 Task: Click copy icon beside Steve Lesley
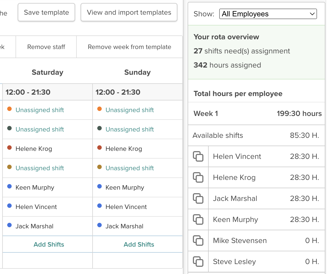(198, 262)
